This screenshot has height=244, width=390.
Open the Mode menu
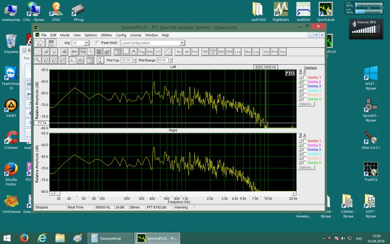pos(65,35)
